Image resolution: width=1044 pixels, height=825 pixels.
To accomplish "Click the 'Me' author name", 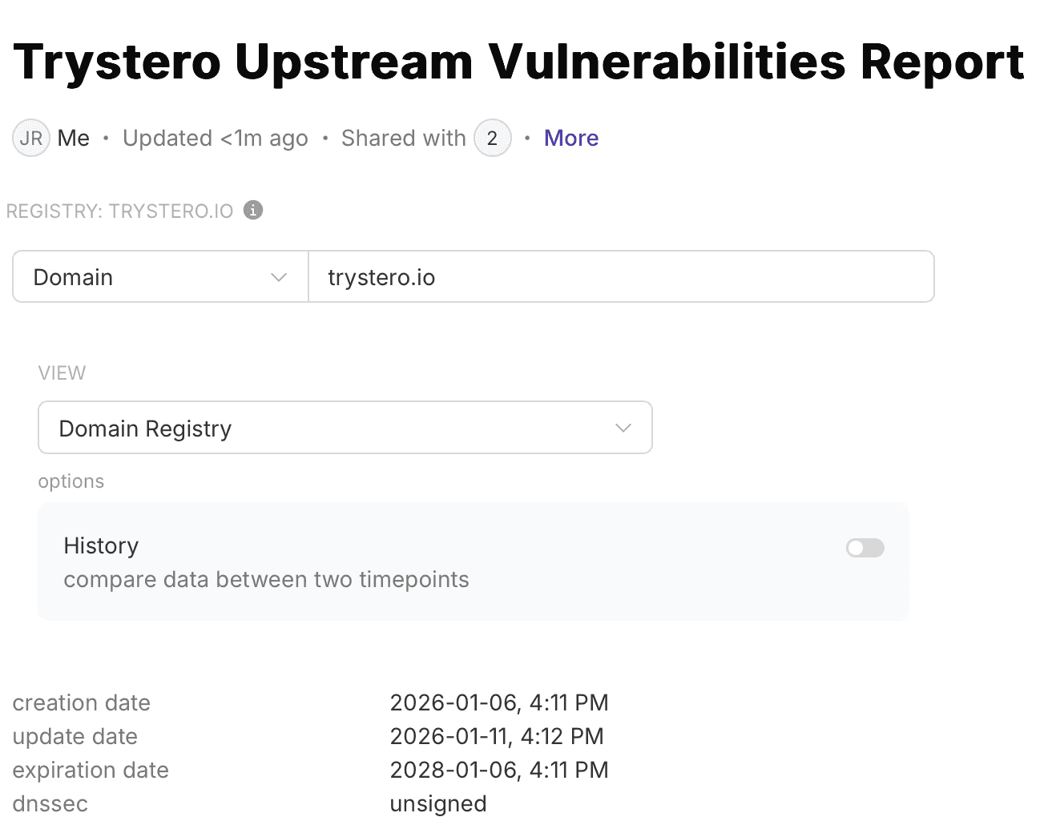I will pyautogui.click(x=74, y=139).
